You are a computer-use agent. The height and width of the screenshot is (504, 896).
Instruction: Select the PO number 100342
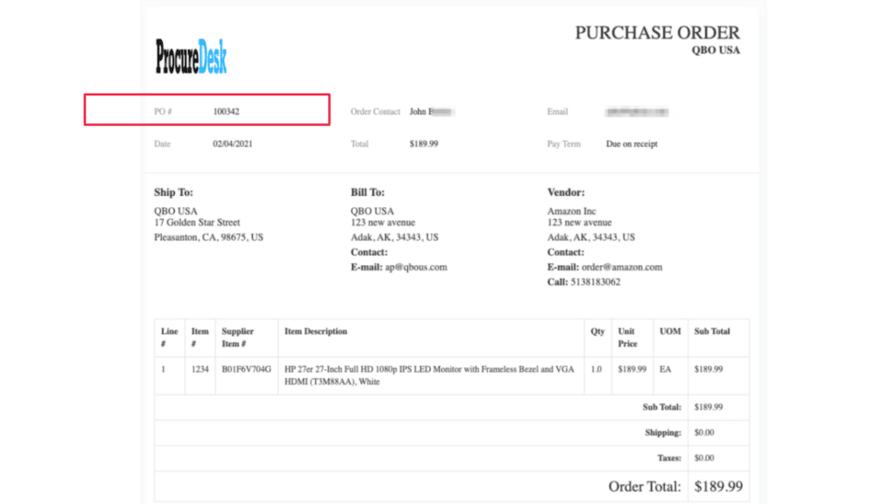pyautogui.click(x=226, y=112)
